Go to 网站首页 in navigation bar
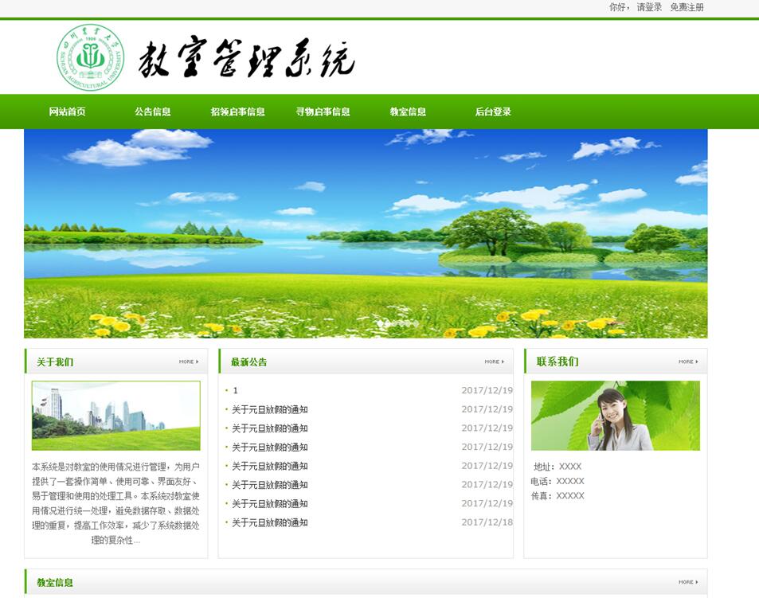Viewport: 759px width, 598px height. click(67, 112)
